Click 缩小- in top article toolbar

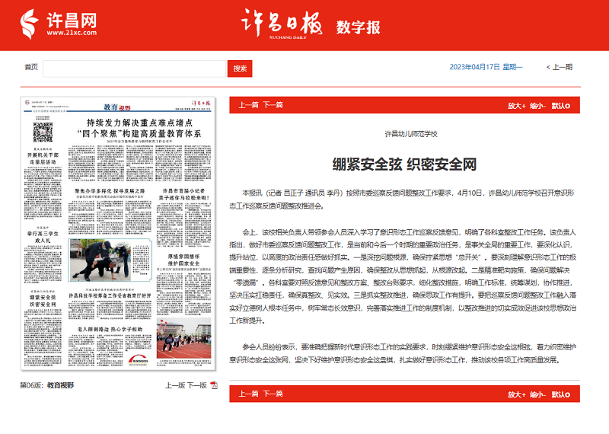coord(538,105)
